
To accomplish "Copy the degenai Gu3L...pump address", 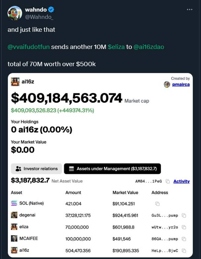I will coord(184,215).
